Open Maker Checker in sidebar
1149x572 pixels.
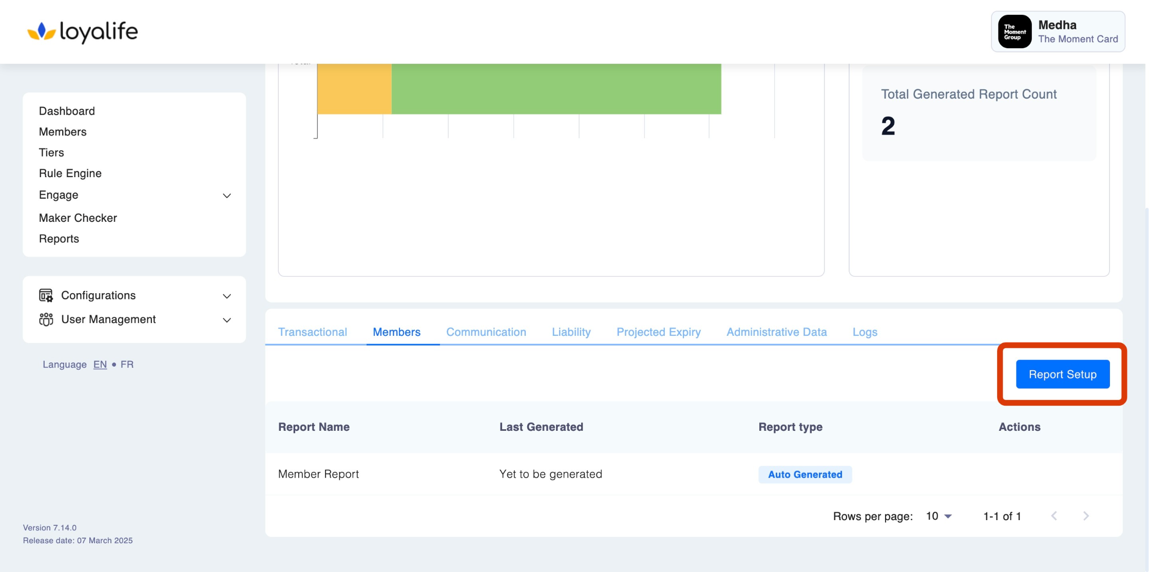78,218
